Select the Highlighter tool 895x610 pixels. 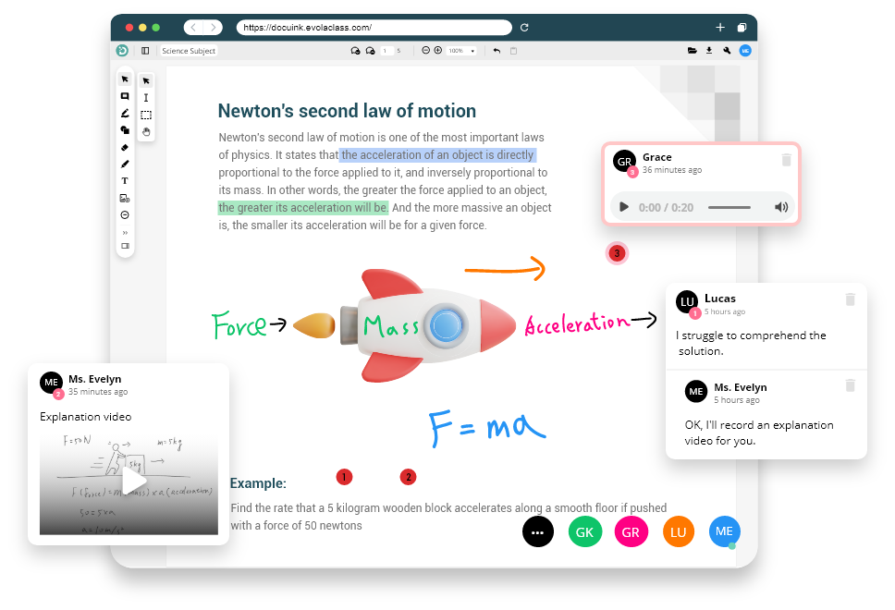coord(125,113)
